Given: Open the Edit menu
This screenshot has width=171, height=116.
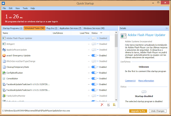Looking at the screenshot, I should click(x=11, y=8).
